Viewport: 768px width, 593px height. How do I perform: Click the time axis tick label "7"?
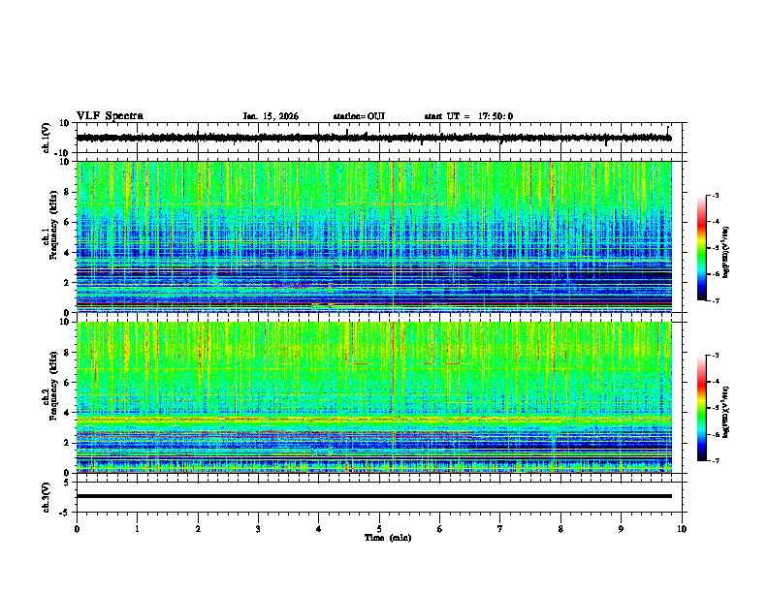[500, 529]
